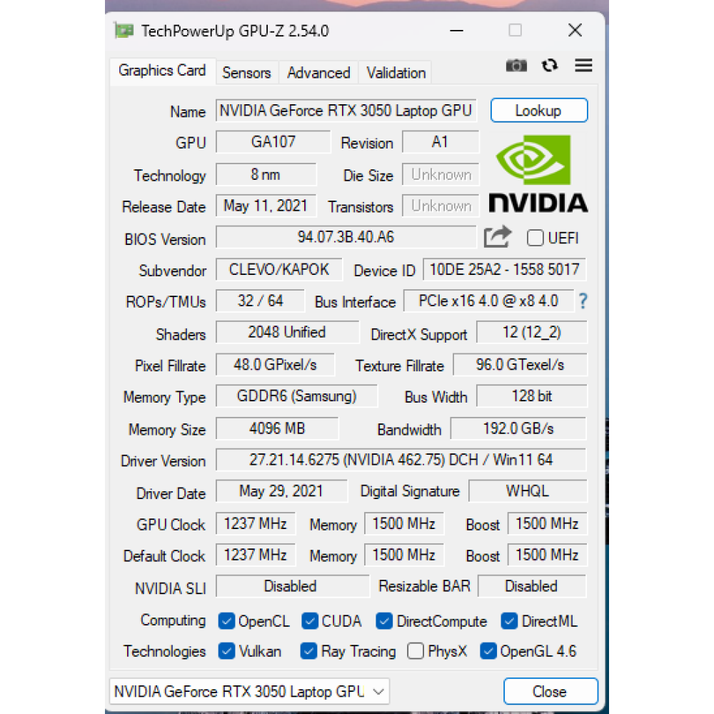Toggle the CUDA checkbox

pos(310,621)
